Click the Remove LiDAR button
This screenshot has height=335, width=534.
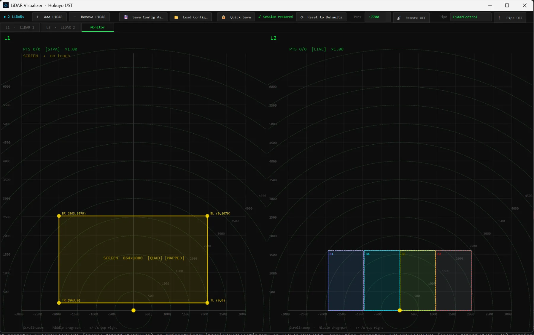pos(89,17)
